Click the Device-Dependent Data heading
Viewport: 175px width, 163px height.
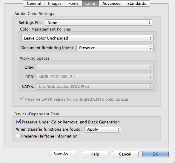tap(37, 114)
